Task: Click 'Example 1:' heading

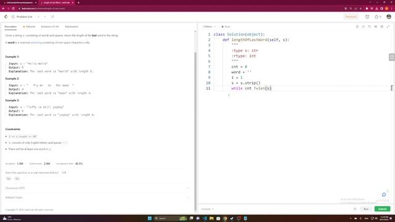Action: click(12, 57)
